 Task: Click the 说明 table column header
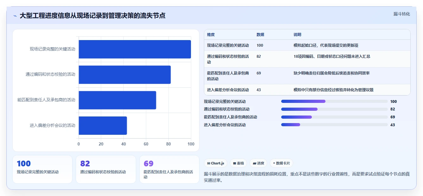297,35
